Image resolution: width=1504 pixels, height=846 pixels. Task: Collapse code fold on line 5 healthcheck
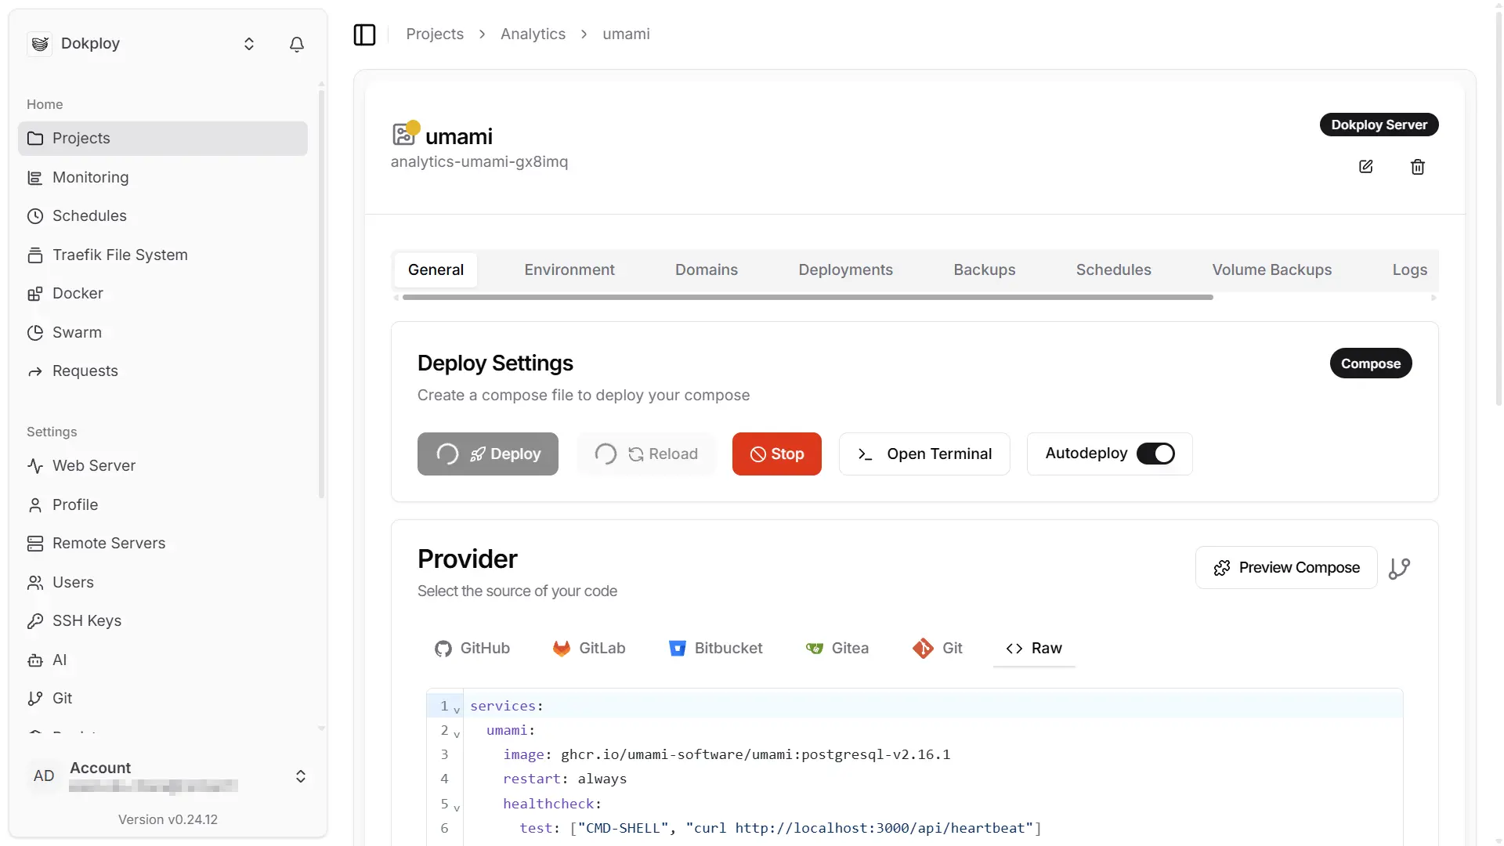click(457, 807)
